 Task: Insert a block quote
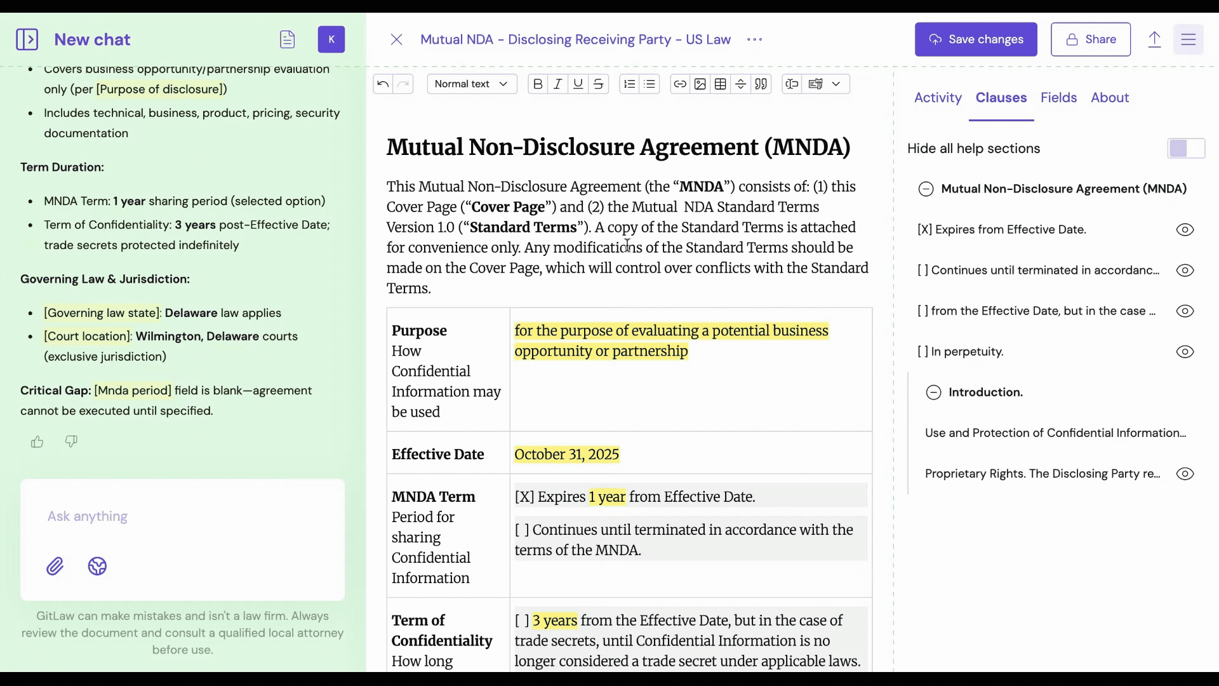coord(761,84)
